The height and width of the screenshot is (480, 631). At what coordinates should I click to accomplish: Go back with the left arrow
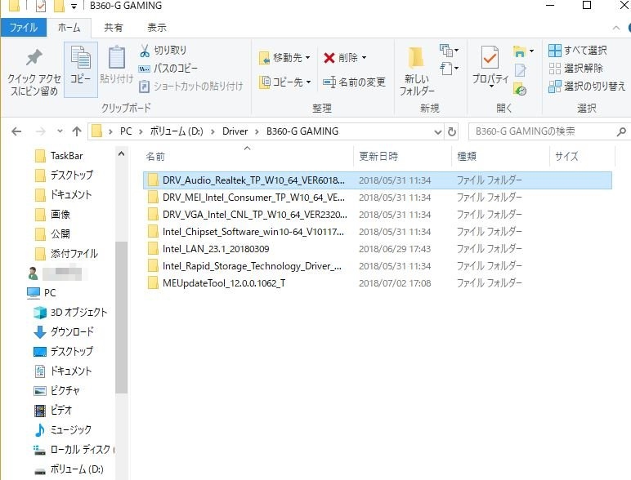click(x=16, y=131)
